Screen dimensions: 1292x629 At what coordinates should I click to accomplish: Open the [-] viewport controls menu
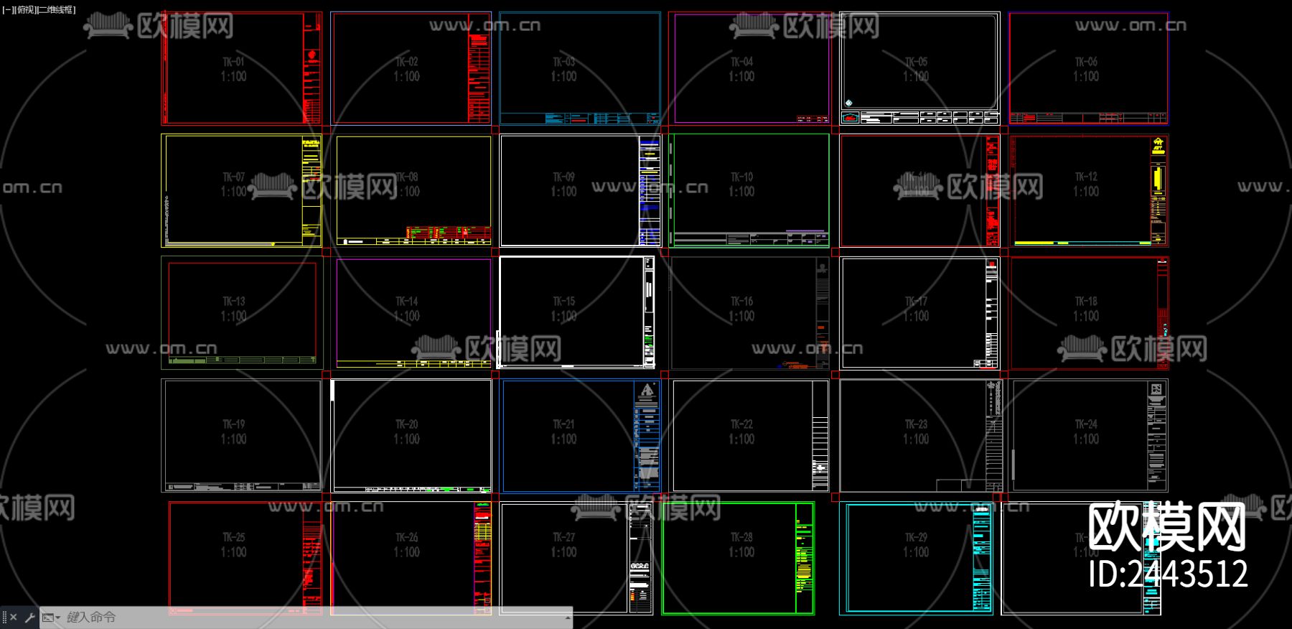(7, 10)
